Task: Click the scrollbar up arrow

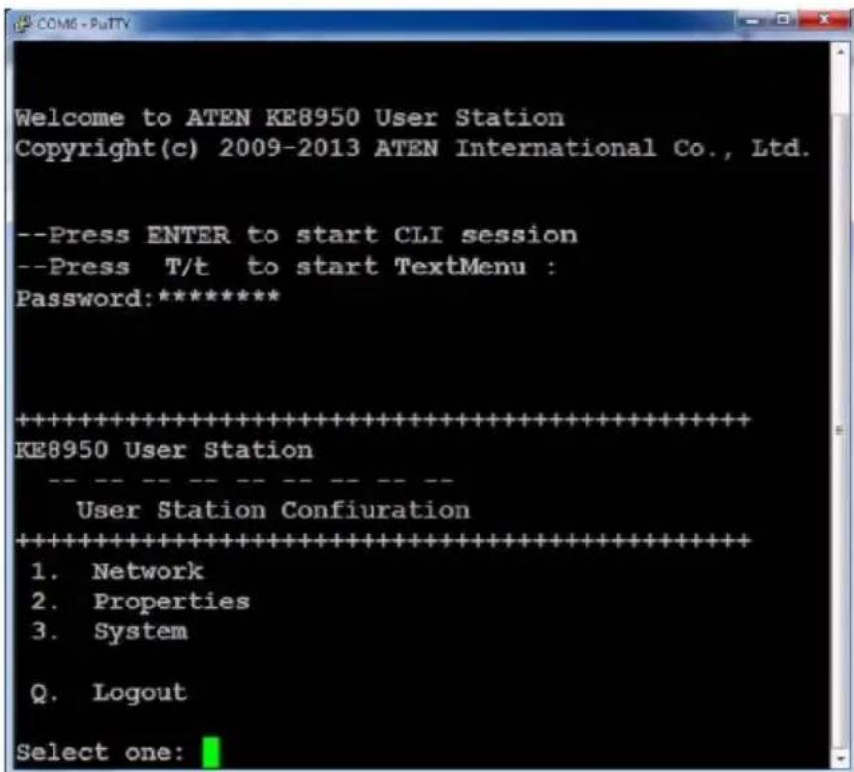Action: pyautogui.click(x=840, y=52)
